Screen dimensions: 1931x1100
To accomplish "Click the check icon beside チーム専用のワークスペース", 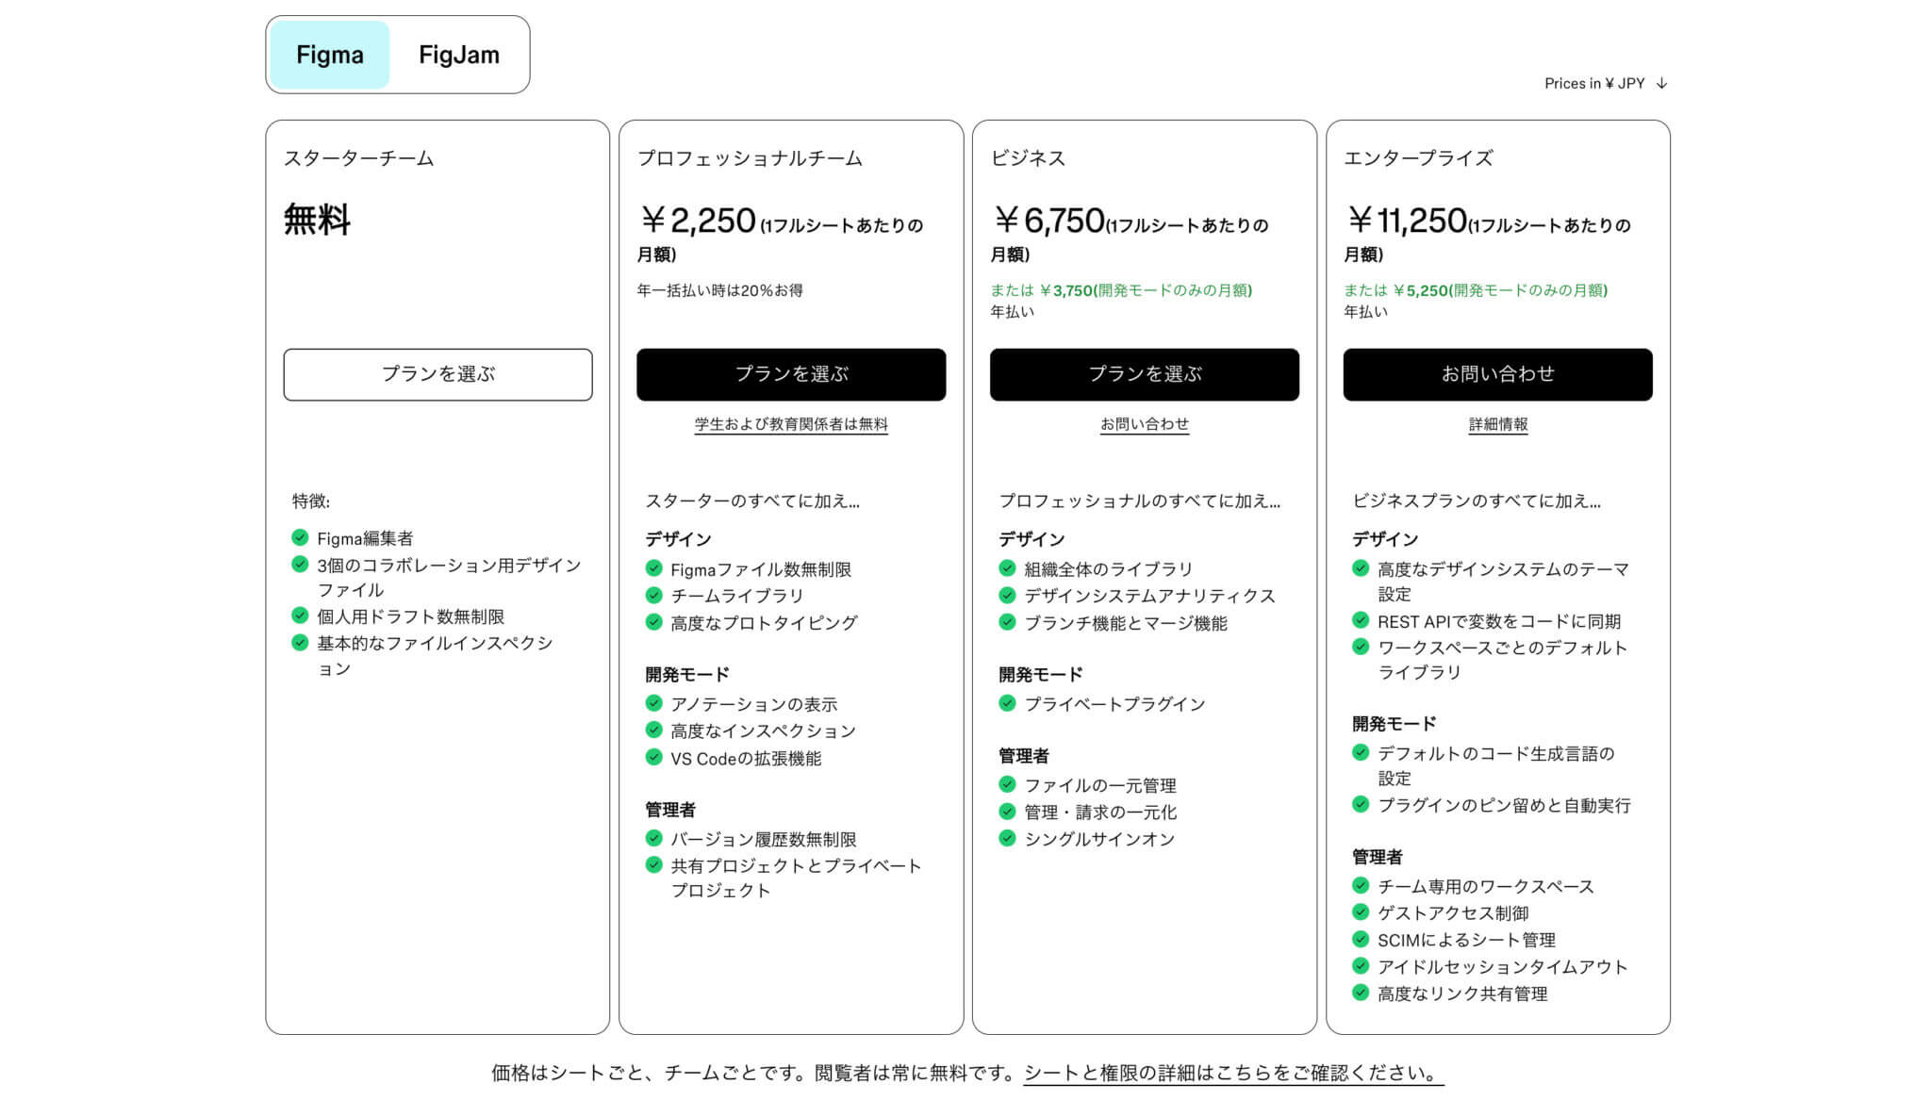I will (1361, 885).
